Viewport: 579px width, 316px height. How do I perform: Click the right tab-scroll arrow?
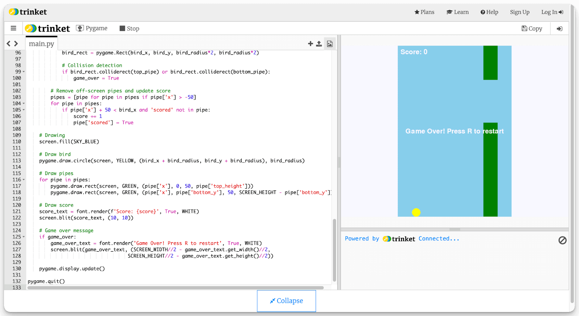16,44
